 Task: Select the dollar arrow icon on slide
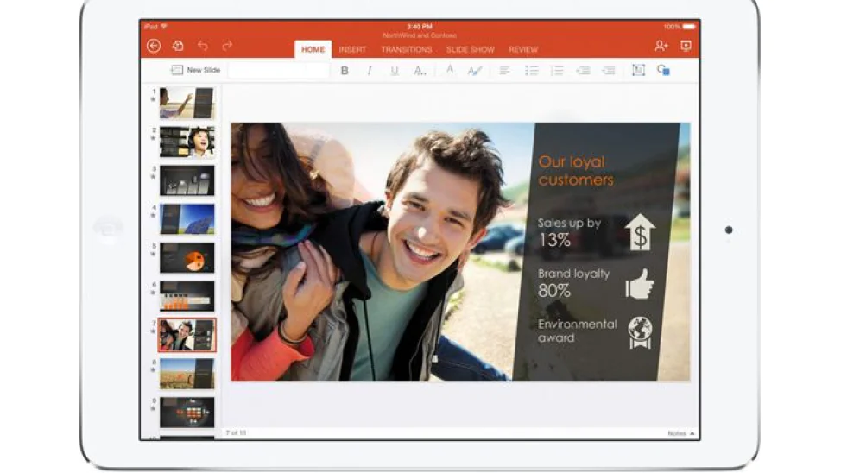click(640, 232)
